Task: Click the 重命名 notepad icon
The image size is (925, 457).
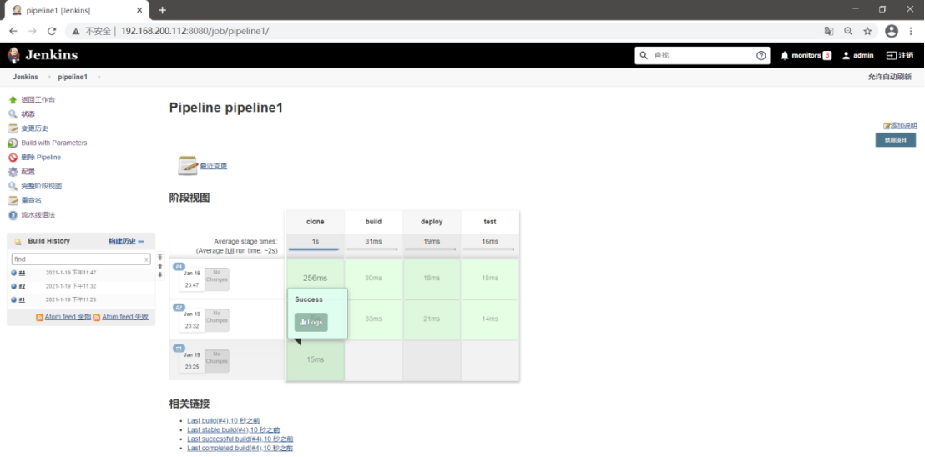Action: click(x=13, y=201)
